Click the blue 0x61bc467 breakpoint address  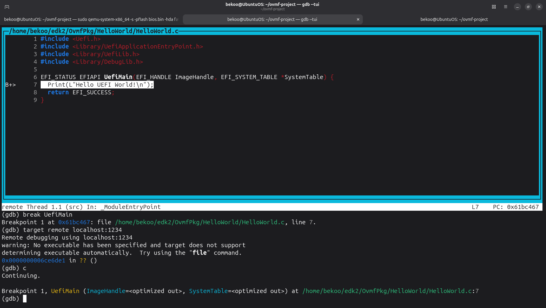(74, 222)
